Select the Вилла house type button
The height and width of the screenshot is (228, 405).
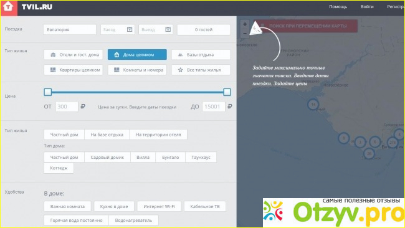point(143,157)
